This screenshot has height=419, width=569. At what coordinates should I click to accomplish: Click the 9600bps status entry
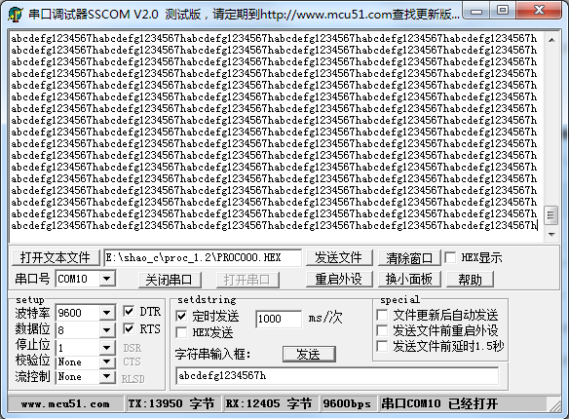tap(347, 403)
